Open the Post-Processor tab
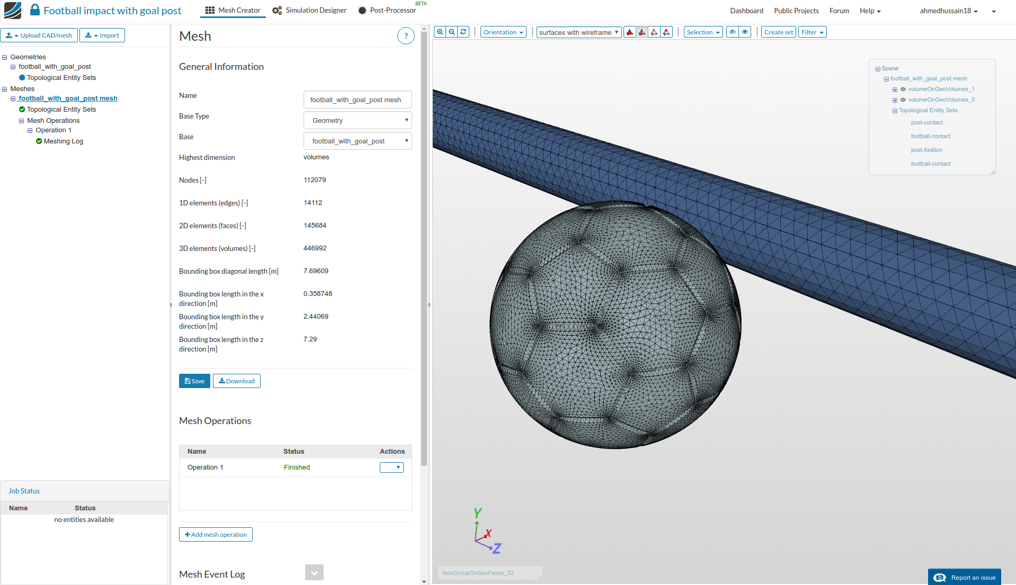1016x585 pixels. click(x=387, y=11)
